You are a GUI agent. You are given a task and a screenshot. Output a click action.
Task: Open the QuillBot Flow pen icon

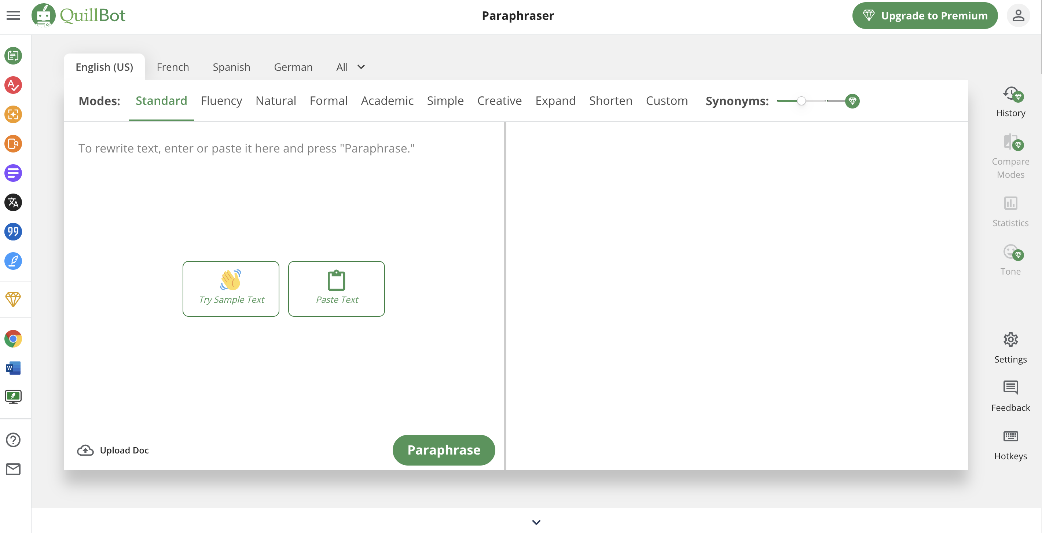coord(13,261)
